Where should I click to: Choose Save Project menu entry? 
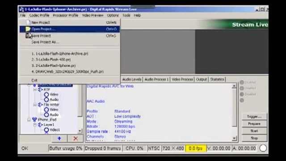tap(70, 36)
